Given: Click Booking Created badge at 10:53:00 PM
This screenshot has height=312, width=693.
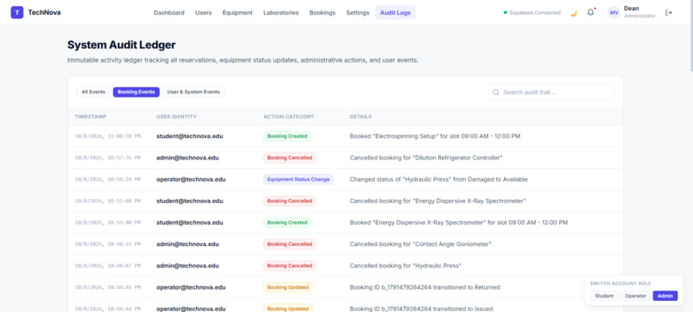Looking at the screenshot, I should (287, 223).
